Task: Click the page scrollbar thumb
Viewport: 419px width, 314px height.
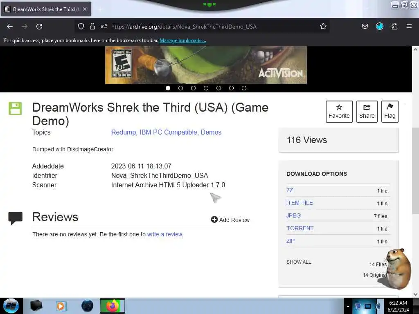Action: point(415,170)
